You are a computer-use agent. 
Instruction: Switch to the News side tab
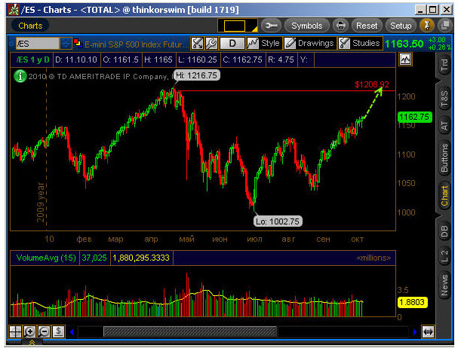click(444, 285)
